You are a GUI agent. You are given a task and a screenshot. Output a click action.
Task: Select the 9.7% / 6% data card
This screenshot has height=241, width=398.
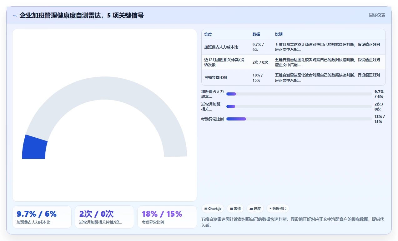point(42,217)
